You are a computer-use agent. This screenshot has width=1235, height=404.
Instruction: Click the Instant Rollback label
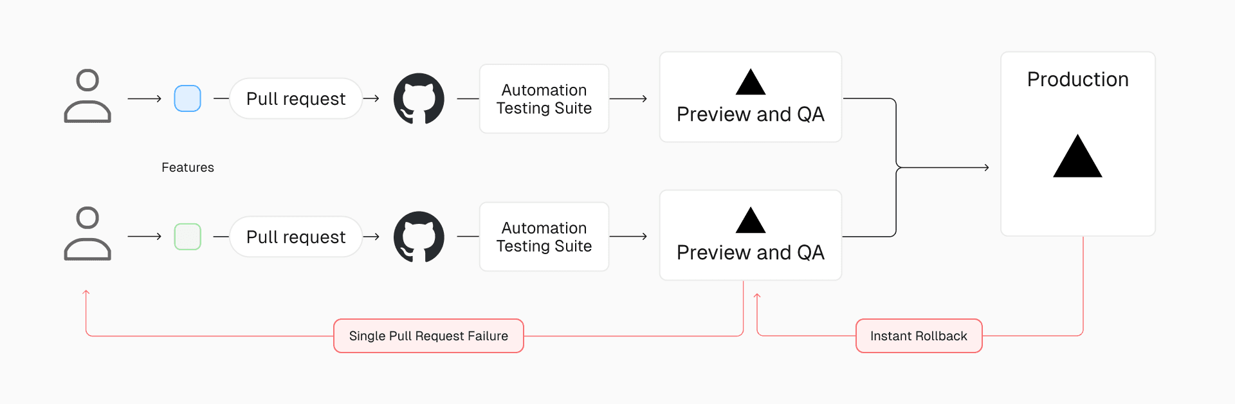click(919, 336)
